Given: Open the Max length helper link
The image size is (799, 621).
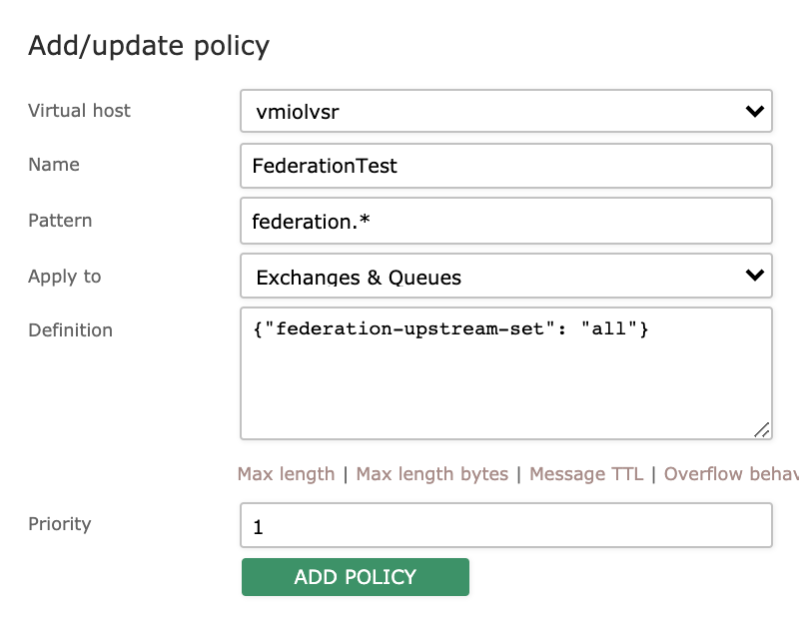Looking at the screenshot, I should [286, 474].
